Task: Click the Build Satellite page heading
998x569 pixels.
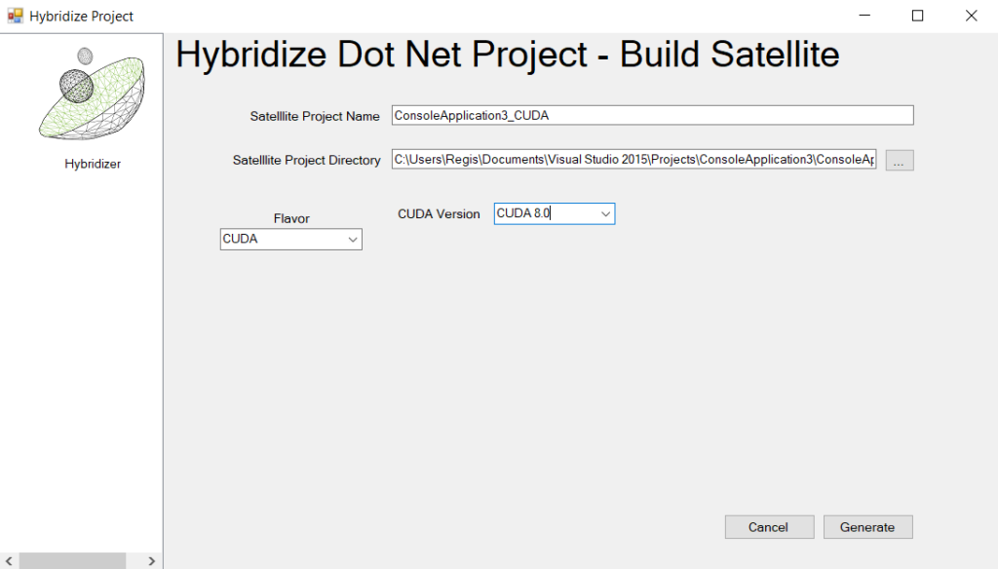Action: [x=507, y=55]
